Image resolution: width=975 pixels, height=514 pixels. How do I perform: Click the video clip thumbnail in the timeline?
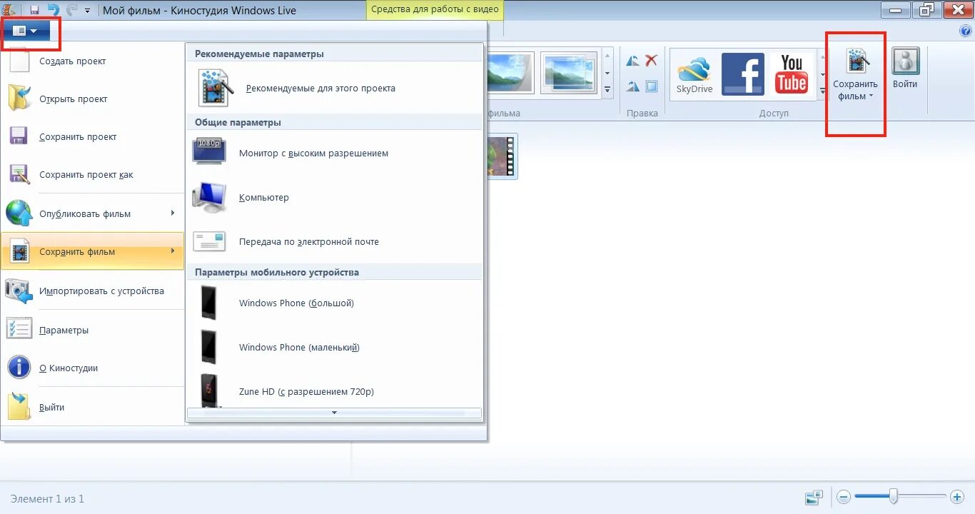tap(502, 156)
